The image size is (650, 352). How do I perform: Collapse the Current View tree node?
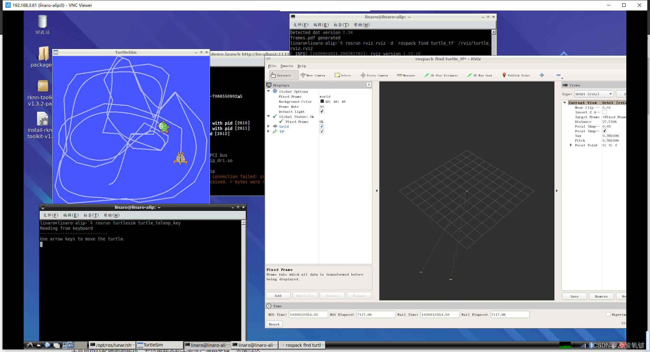(x=565, y=103)
